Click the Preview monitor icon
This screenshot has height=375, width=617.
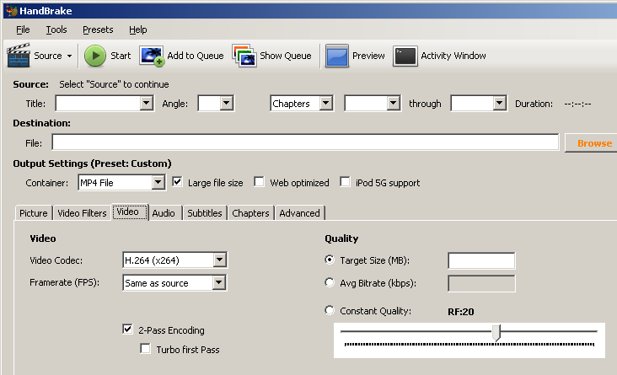(x=337, y=56)
